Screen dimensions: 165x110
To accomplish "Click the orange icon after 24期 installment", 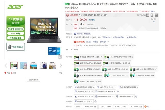I will point(145,107).
